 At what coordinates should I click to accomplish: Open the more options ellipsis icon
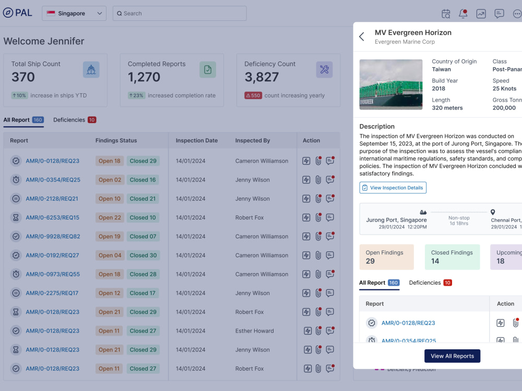(517, 14)
